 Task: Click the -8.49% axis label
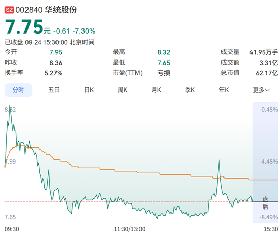pyautogui.click(x=269, y=217)
